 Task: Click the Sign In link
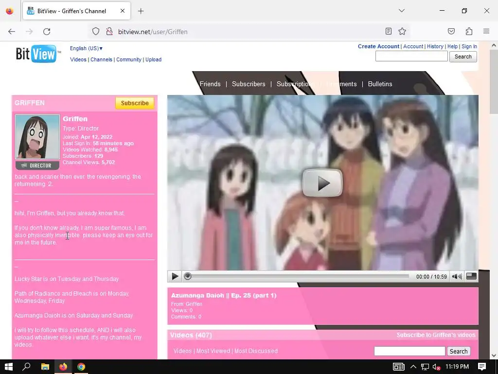469,46
